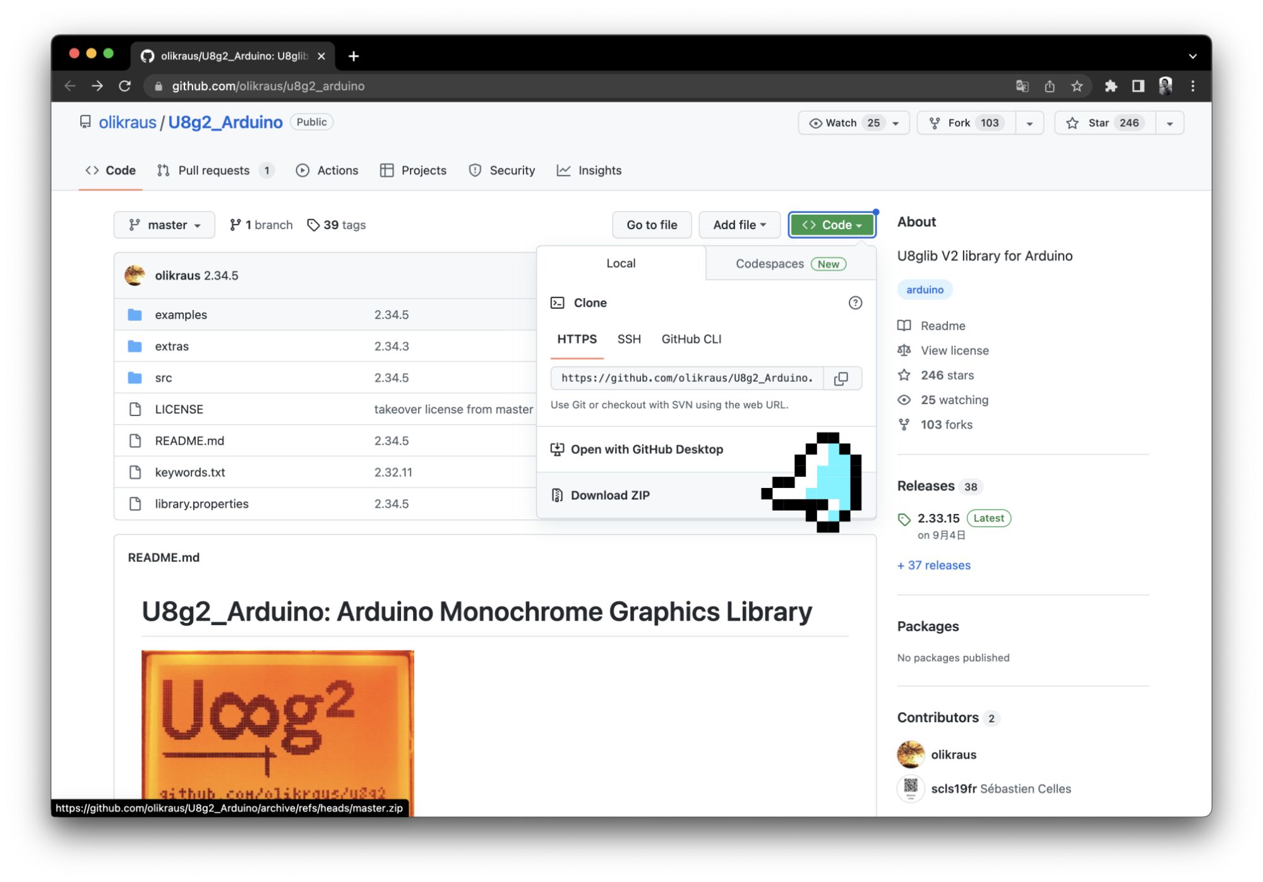Open the master branch selector
1263x882 pixels.
pos(164,225)
